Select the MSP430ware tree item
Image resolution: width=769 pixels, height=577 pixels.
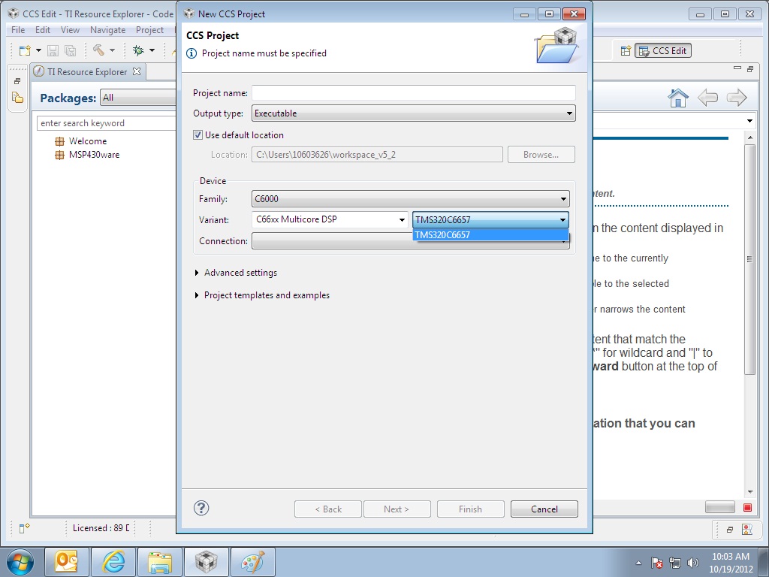[94, 155]
